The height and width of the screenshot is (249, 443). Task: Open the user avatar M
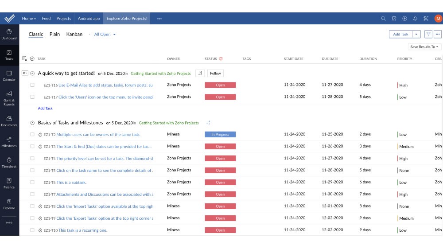point(438,18)
